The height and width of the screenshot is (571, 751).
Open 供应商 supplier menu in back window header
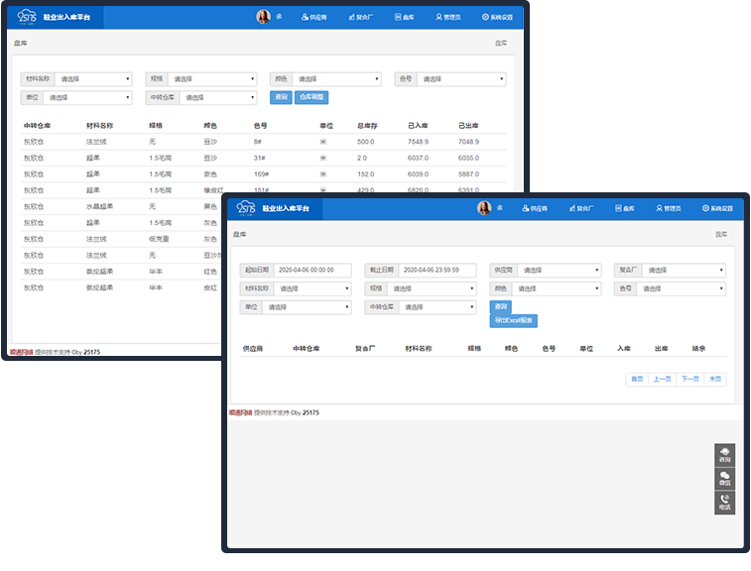click(313, 17)
